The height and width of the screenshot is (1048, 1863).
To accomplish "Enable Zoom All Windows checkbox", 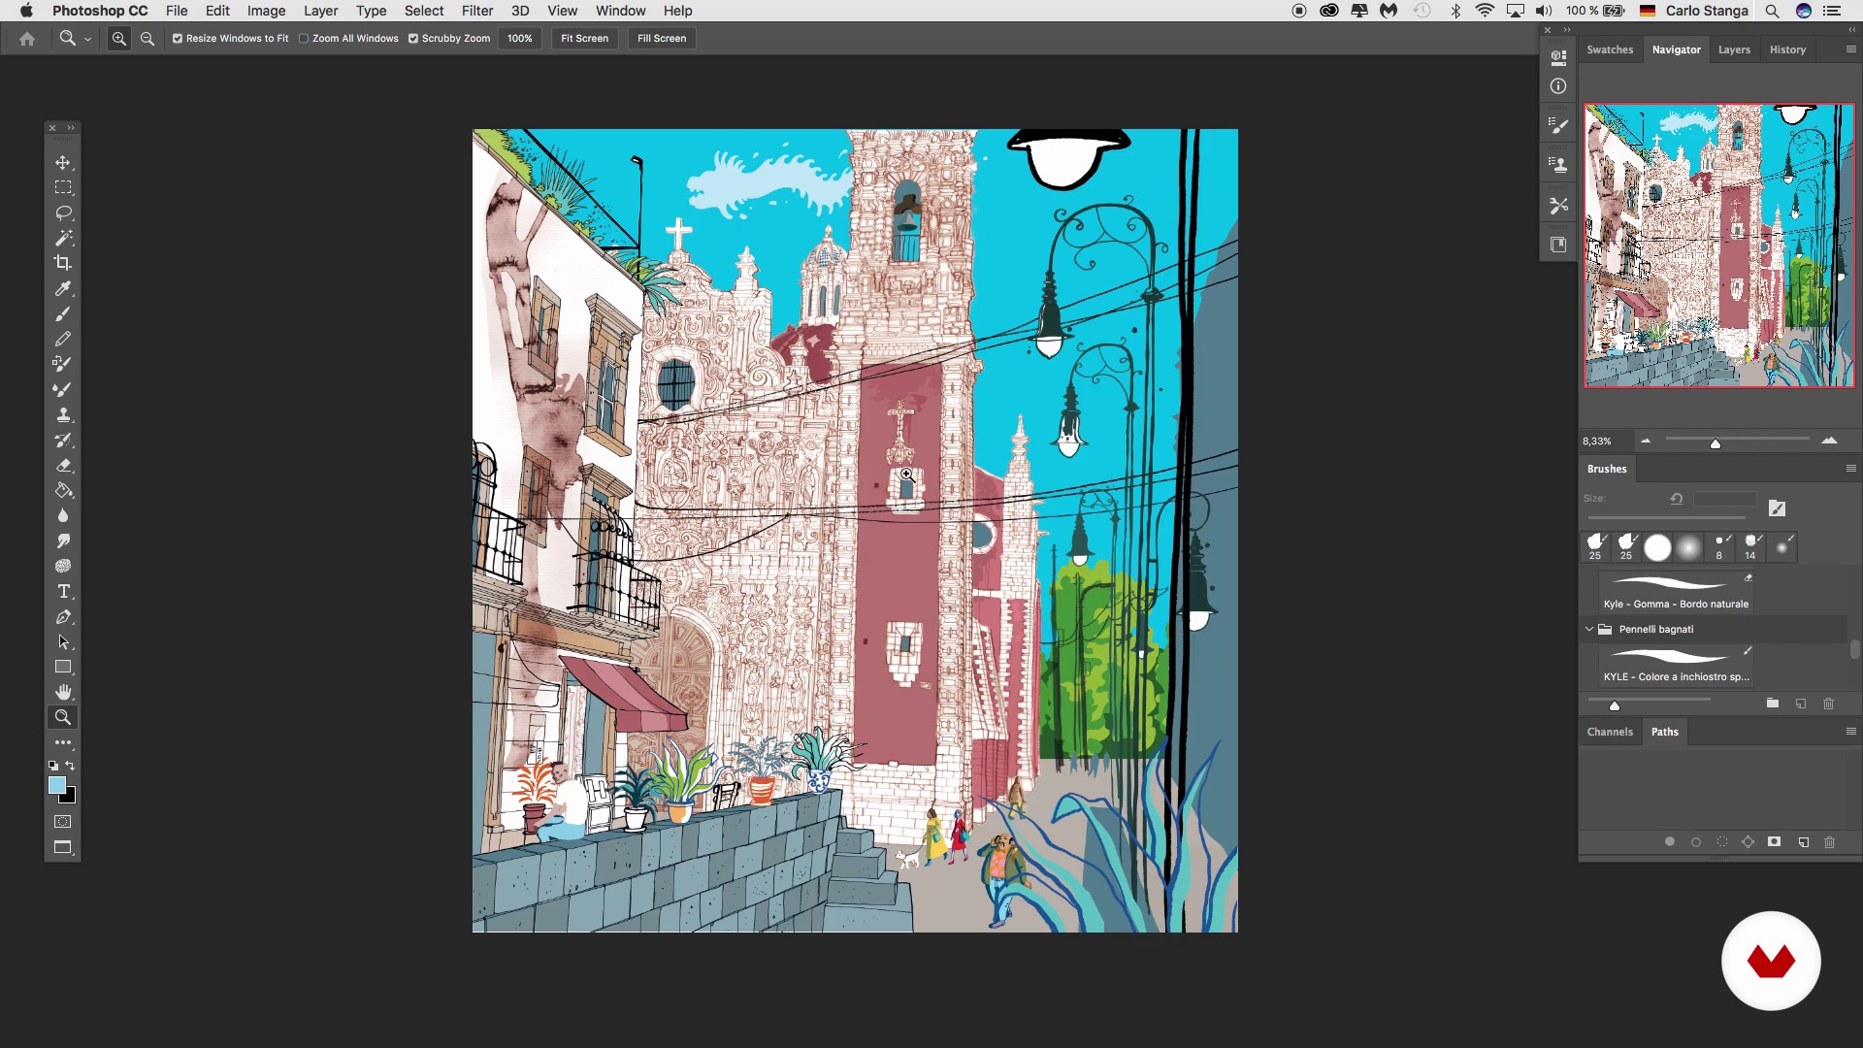I will click(304, 39).
